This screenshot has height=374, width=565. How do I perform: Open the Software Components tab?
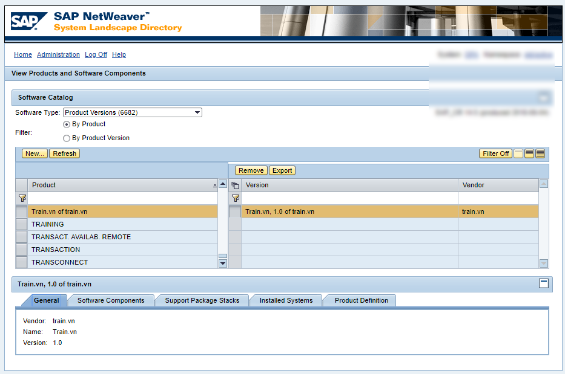click(x=111, y=300)
